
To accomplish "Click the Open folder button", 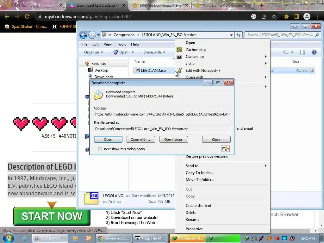I will click(173, 140).
